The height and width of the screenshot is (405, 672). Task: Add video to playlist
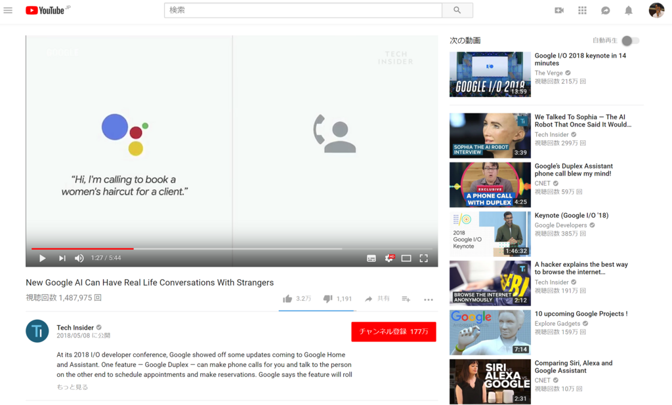click(x=406, y=299)
